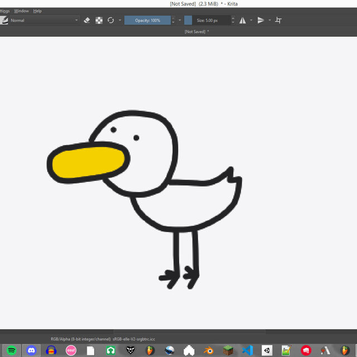
Task: Expand the Normal blending mode dropdown
Action: [44, 20]
